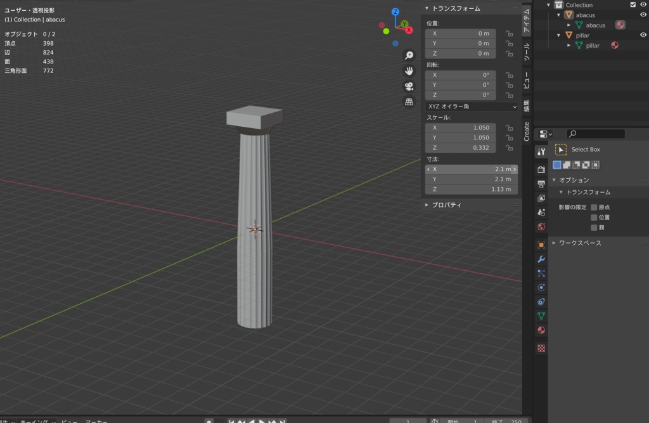The width and height of the screenshot is (649, 423).
Task: Select the pillar material icon in outliner
Action: point(615,46)
